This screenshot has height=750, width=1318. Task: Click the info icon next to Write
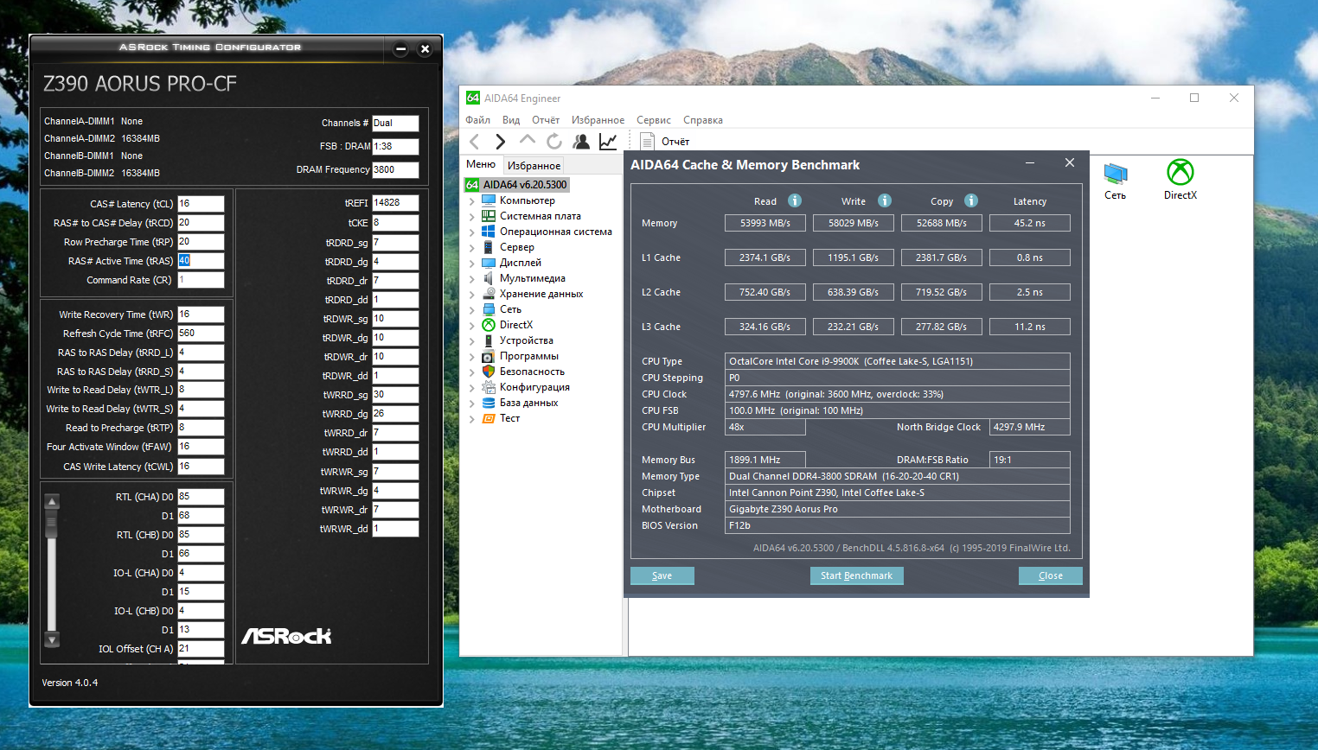click(884, 200)
